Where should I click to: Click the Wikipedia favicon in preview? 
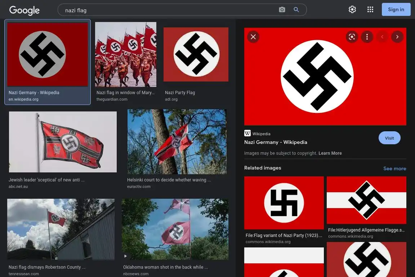coord(247,133)
